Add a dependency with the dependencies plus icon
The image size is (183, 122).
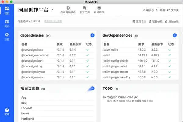92,35
